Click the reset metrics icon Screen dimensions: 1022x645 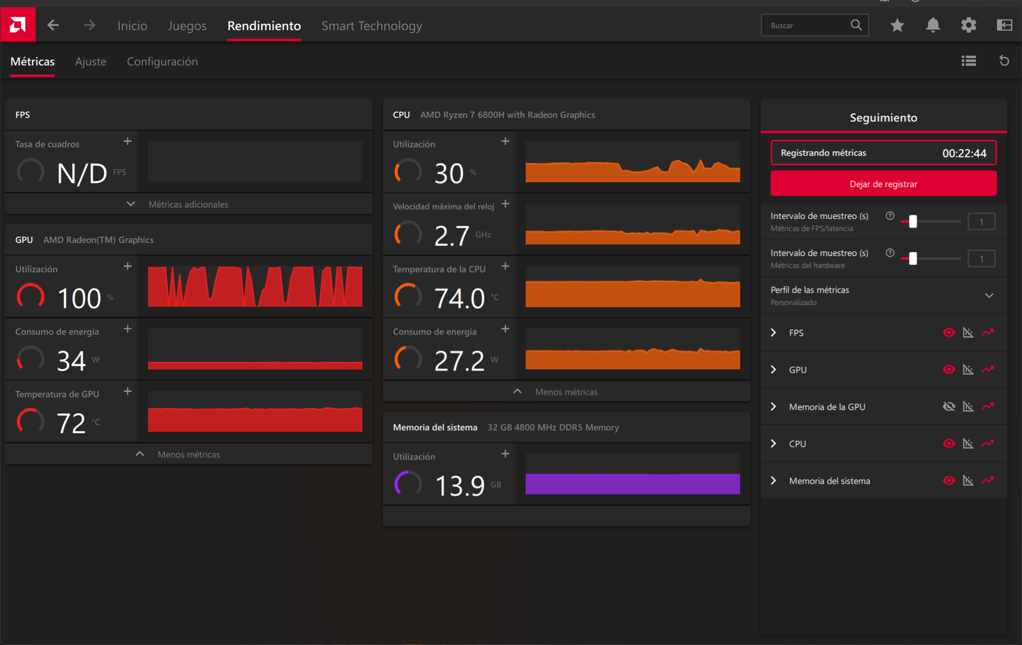1004,61
